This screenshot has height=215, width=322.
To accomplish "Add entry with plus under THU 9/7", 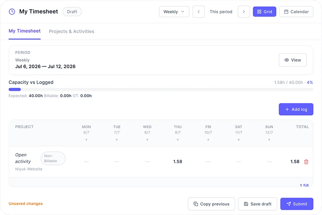I will point(178,140).
